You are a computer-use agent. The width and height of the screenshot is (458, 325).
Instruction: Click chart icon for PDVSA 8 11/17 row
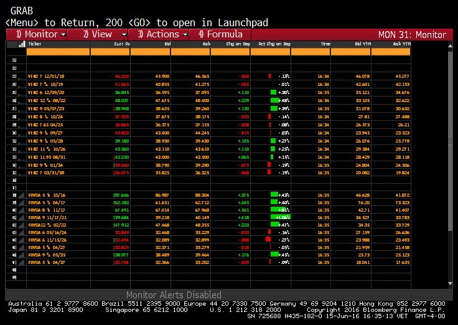(22, 210)
